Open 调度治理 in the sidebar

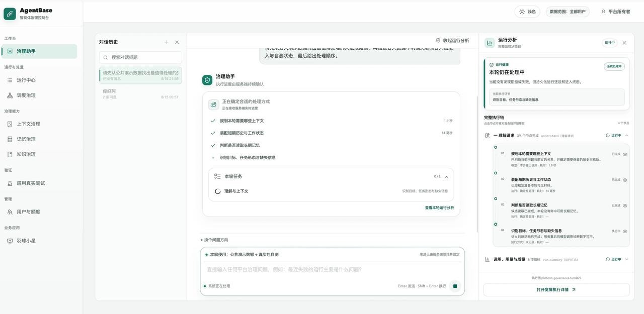pos(39,95)
